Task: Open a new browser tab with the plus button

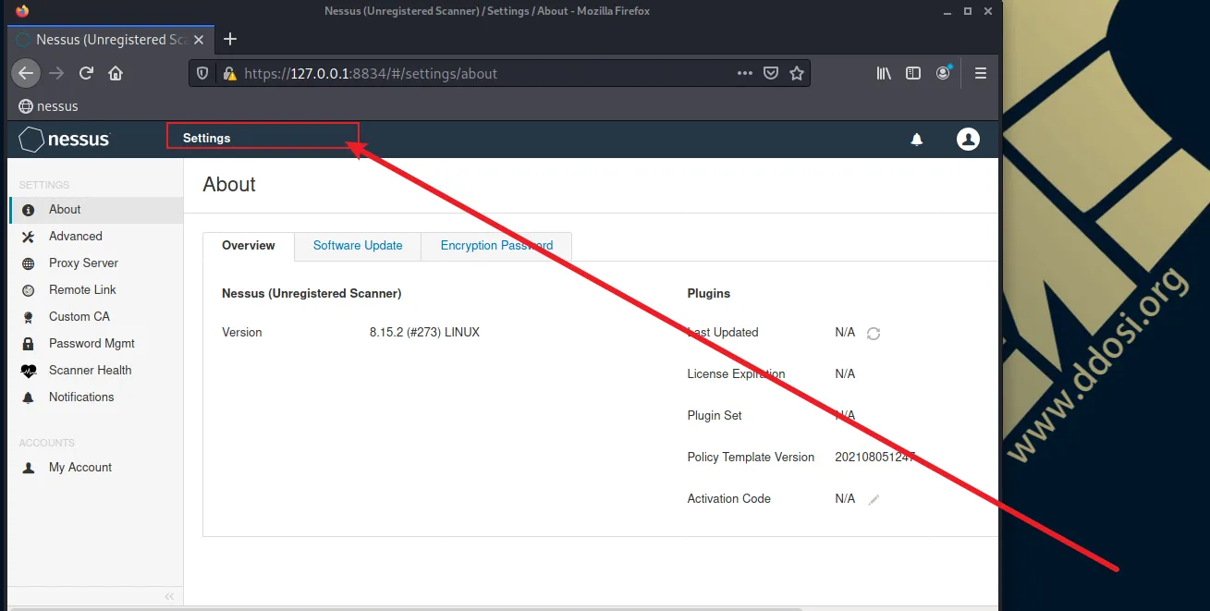Action: (230, 39)
